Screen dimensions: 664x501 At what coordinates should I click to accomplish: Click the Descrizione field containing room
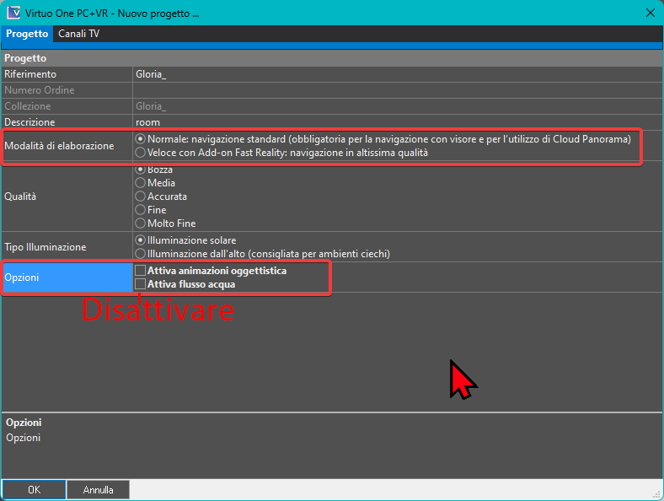click(x=397, y=122)
